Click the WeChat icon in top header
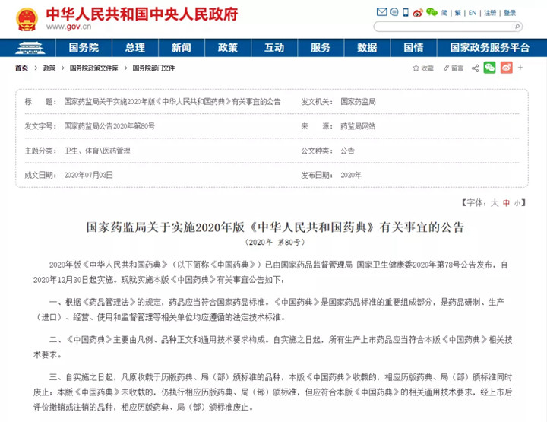 (432, 13)
